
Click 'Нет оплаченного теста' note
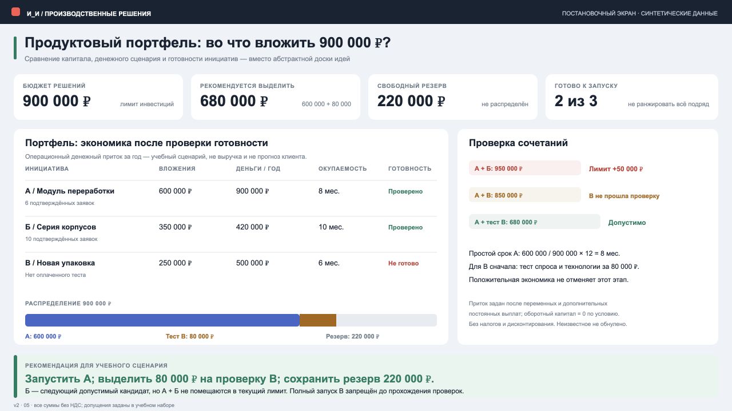click(55, 275)
